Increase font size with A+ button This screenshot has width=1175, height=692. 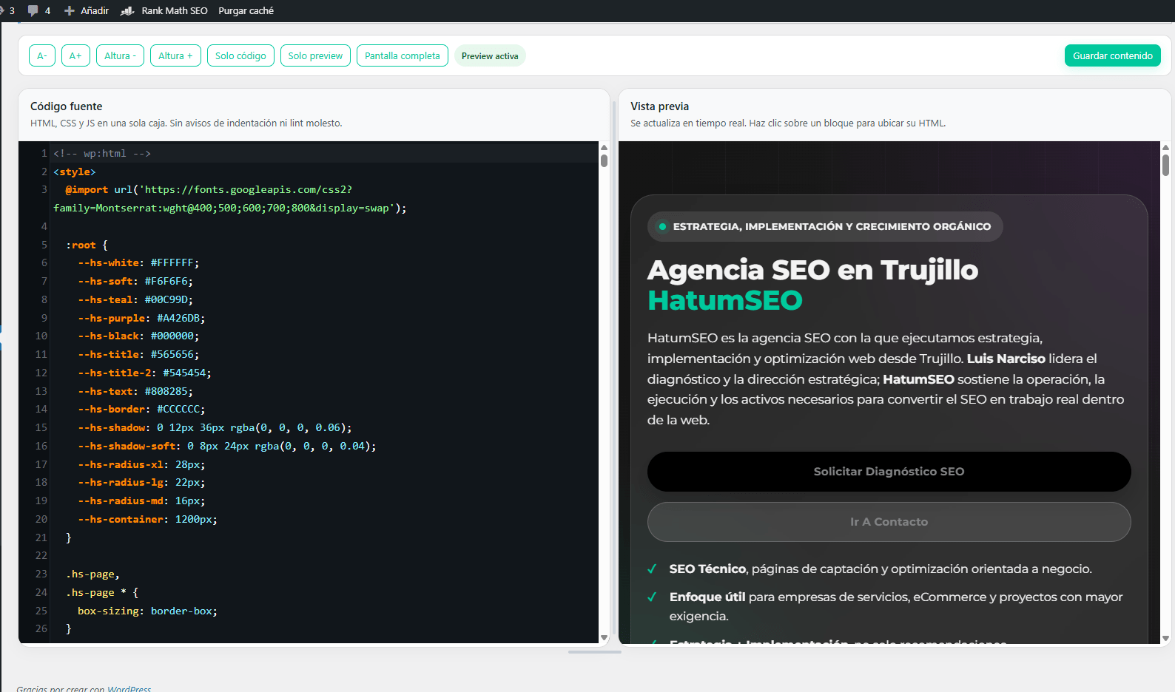coord(75,55)
